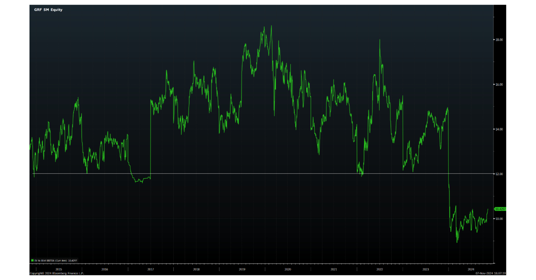Click the 14.00 y-axis label
The height and width of the screenshot is (280, 536).
499,129
